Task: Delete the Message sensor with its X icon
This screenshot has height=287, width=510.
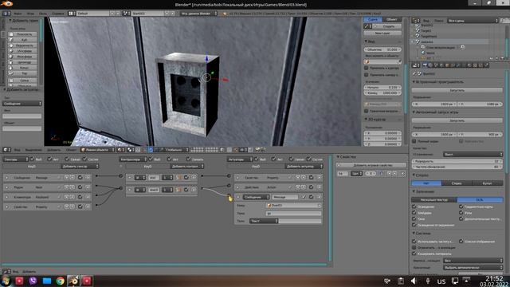Action: pyautogui.click(x=88, y=177)
